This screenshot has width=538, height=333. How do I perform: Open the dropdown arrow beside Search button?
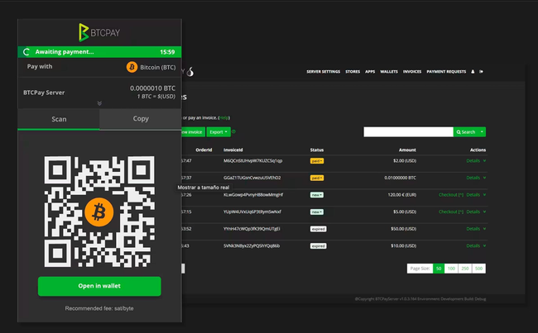tap(482, 132)
